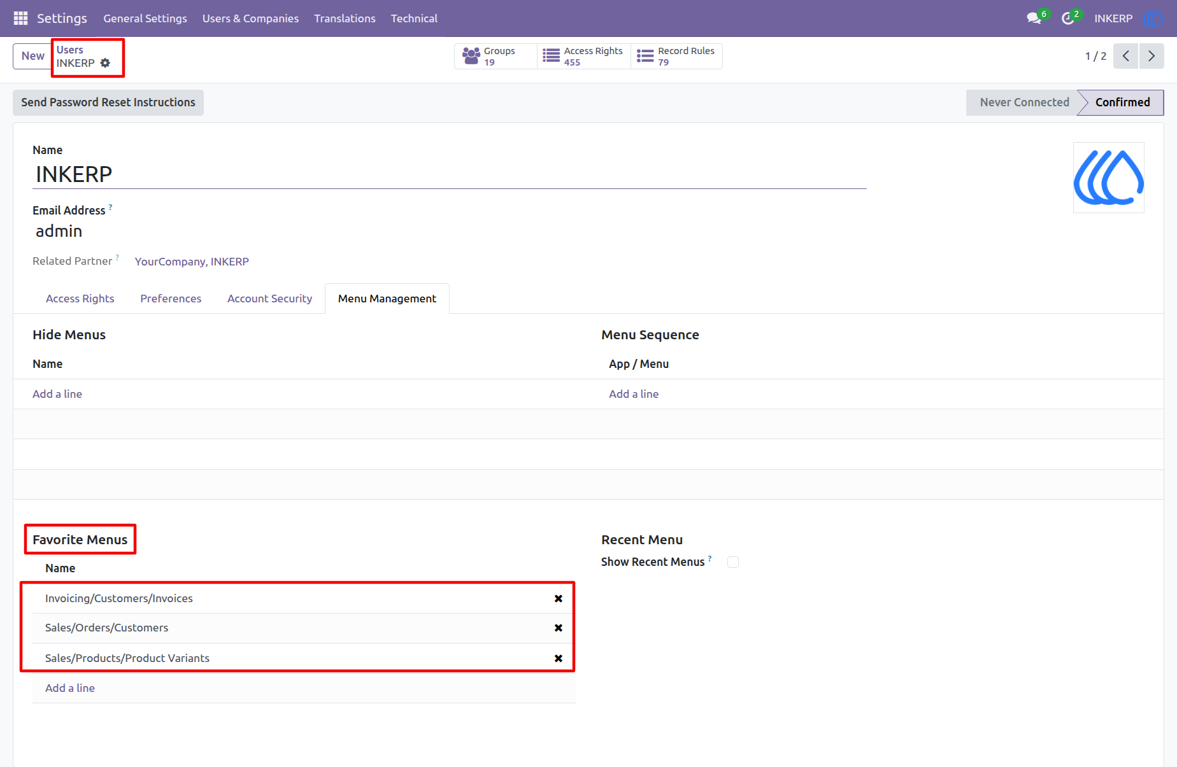The image size is (1177, 767).
Task: Click the user avatar image
Action: point(1109,178)
